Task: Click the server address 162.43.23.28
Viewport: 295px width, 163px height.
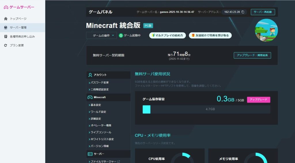Action: (232, 12)
